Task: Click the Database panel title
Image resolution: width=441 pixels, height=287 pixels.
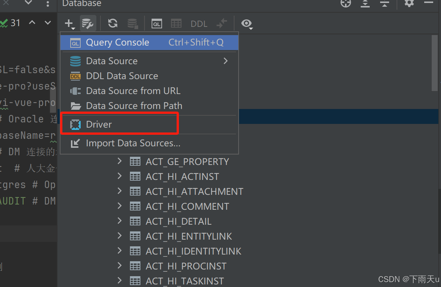Action: click(x=82, y=3)
